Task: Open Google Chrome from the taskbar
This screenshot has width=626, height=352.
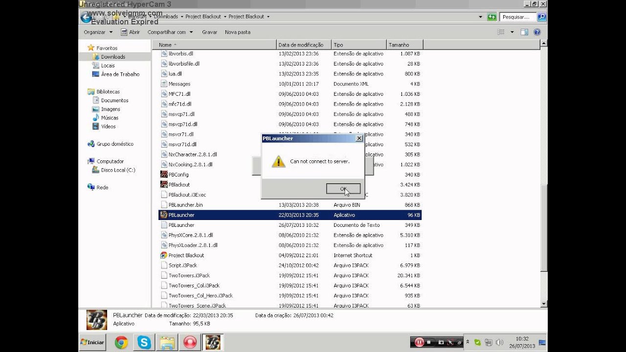Action: 121,342
